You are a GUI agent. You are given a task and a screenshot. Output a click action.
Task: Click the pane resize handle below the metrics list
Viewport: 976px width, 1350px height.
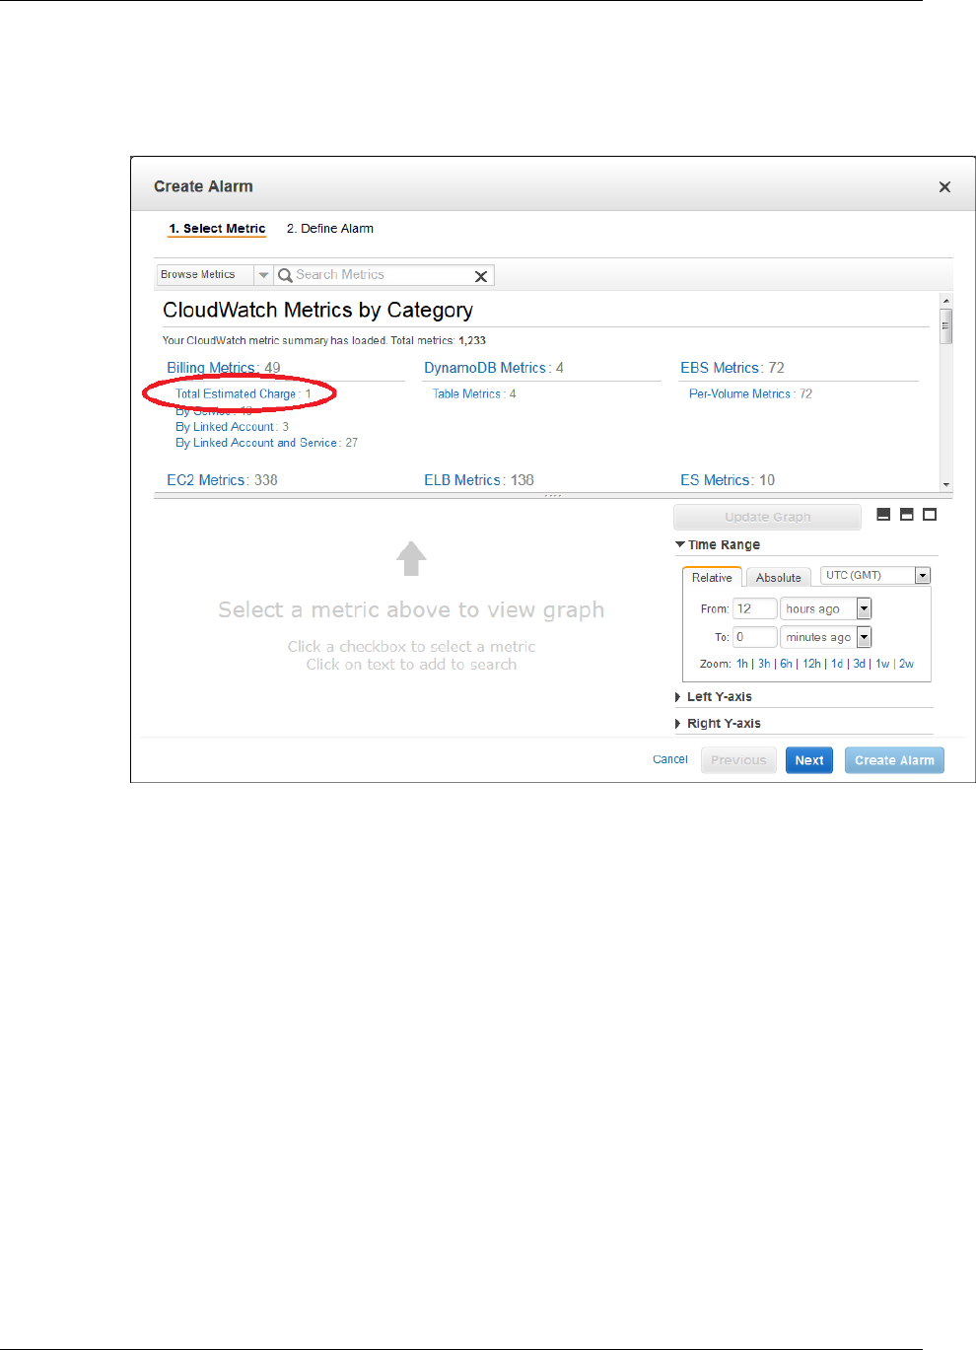pyautogui.click(x=553, y=495)
